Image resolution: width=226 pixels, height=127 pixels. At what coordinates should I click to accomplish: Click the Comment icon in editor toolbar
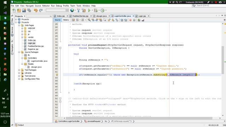[x=139, y=20]
